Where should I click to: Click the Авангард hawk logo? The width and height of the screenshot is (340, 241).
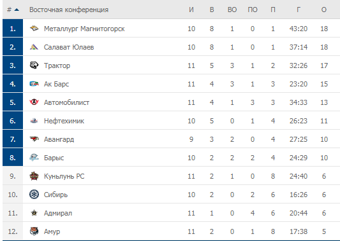click(x=34, y=139)
